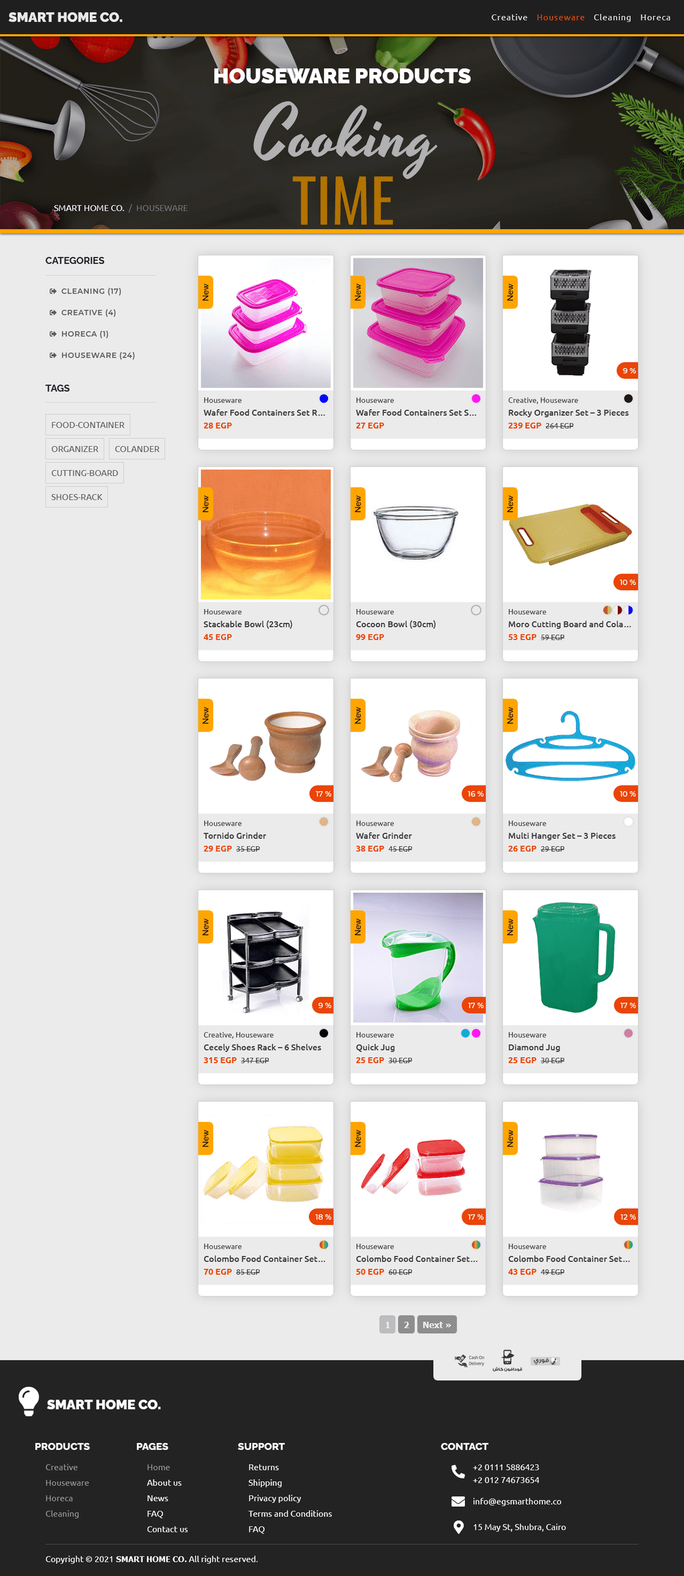Click the envelope email icon in footer

(x=458, y=1501)
